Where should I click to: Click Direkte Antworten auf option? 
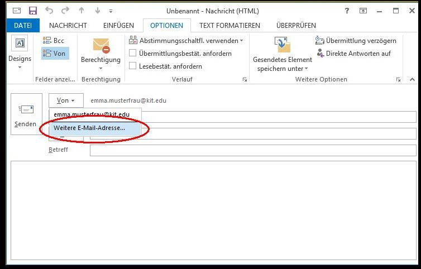[353, 54]
